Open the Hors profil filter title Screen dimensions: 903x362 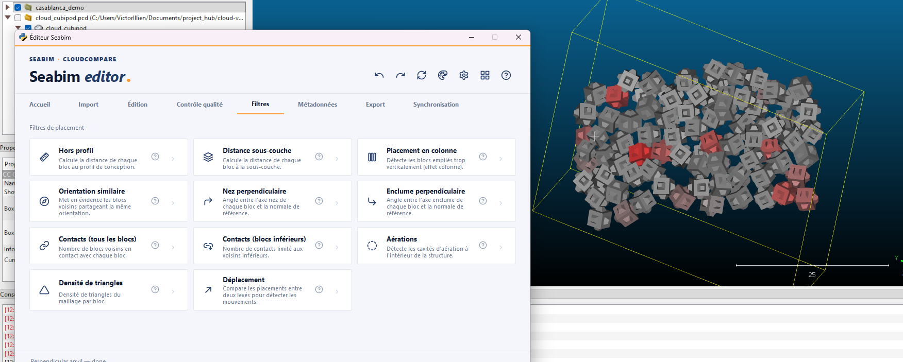tap(76, 150)
